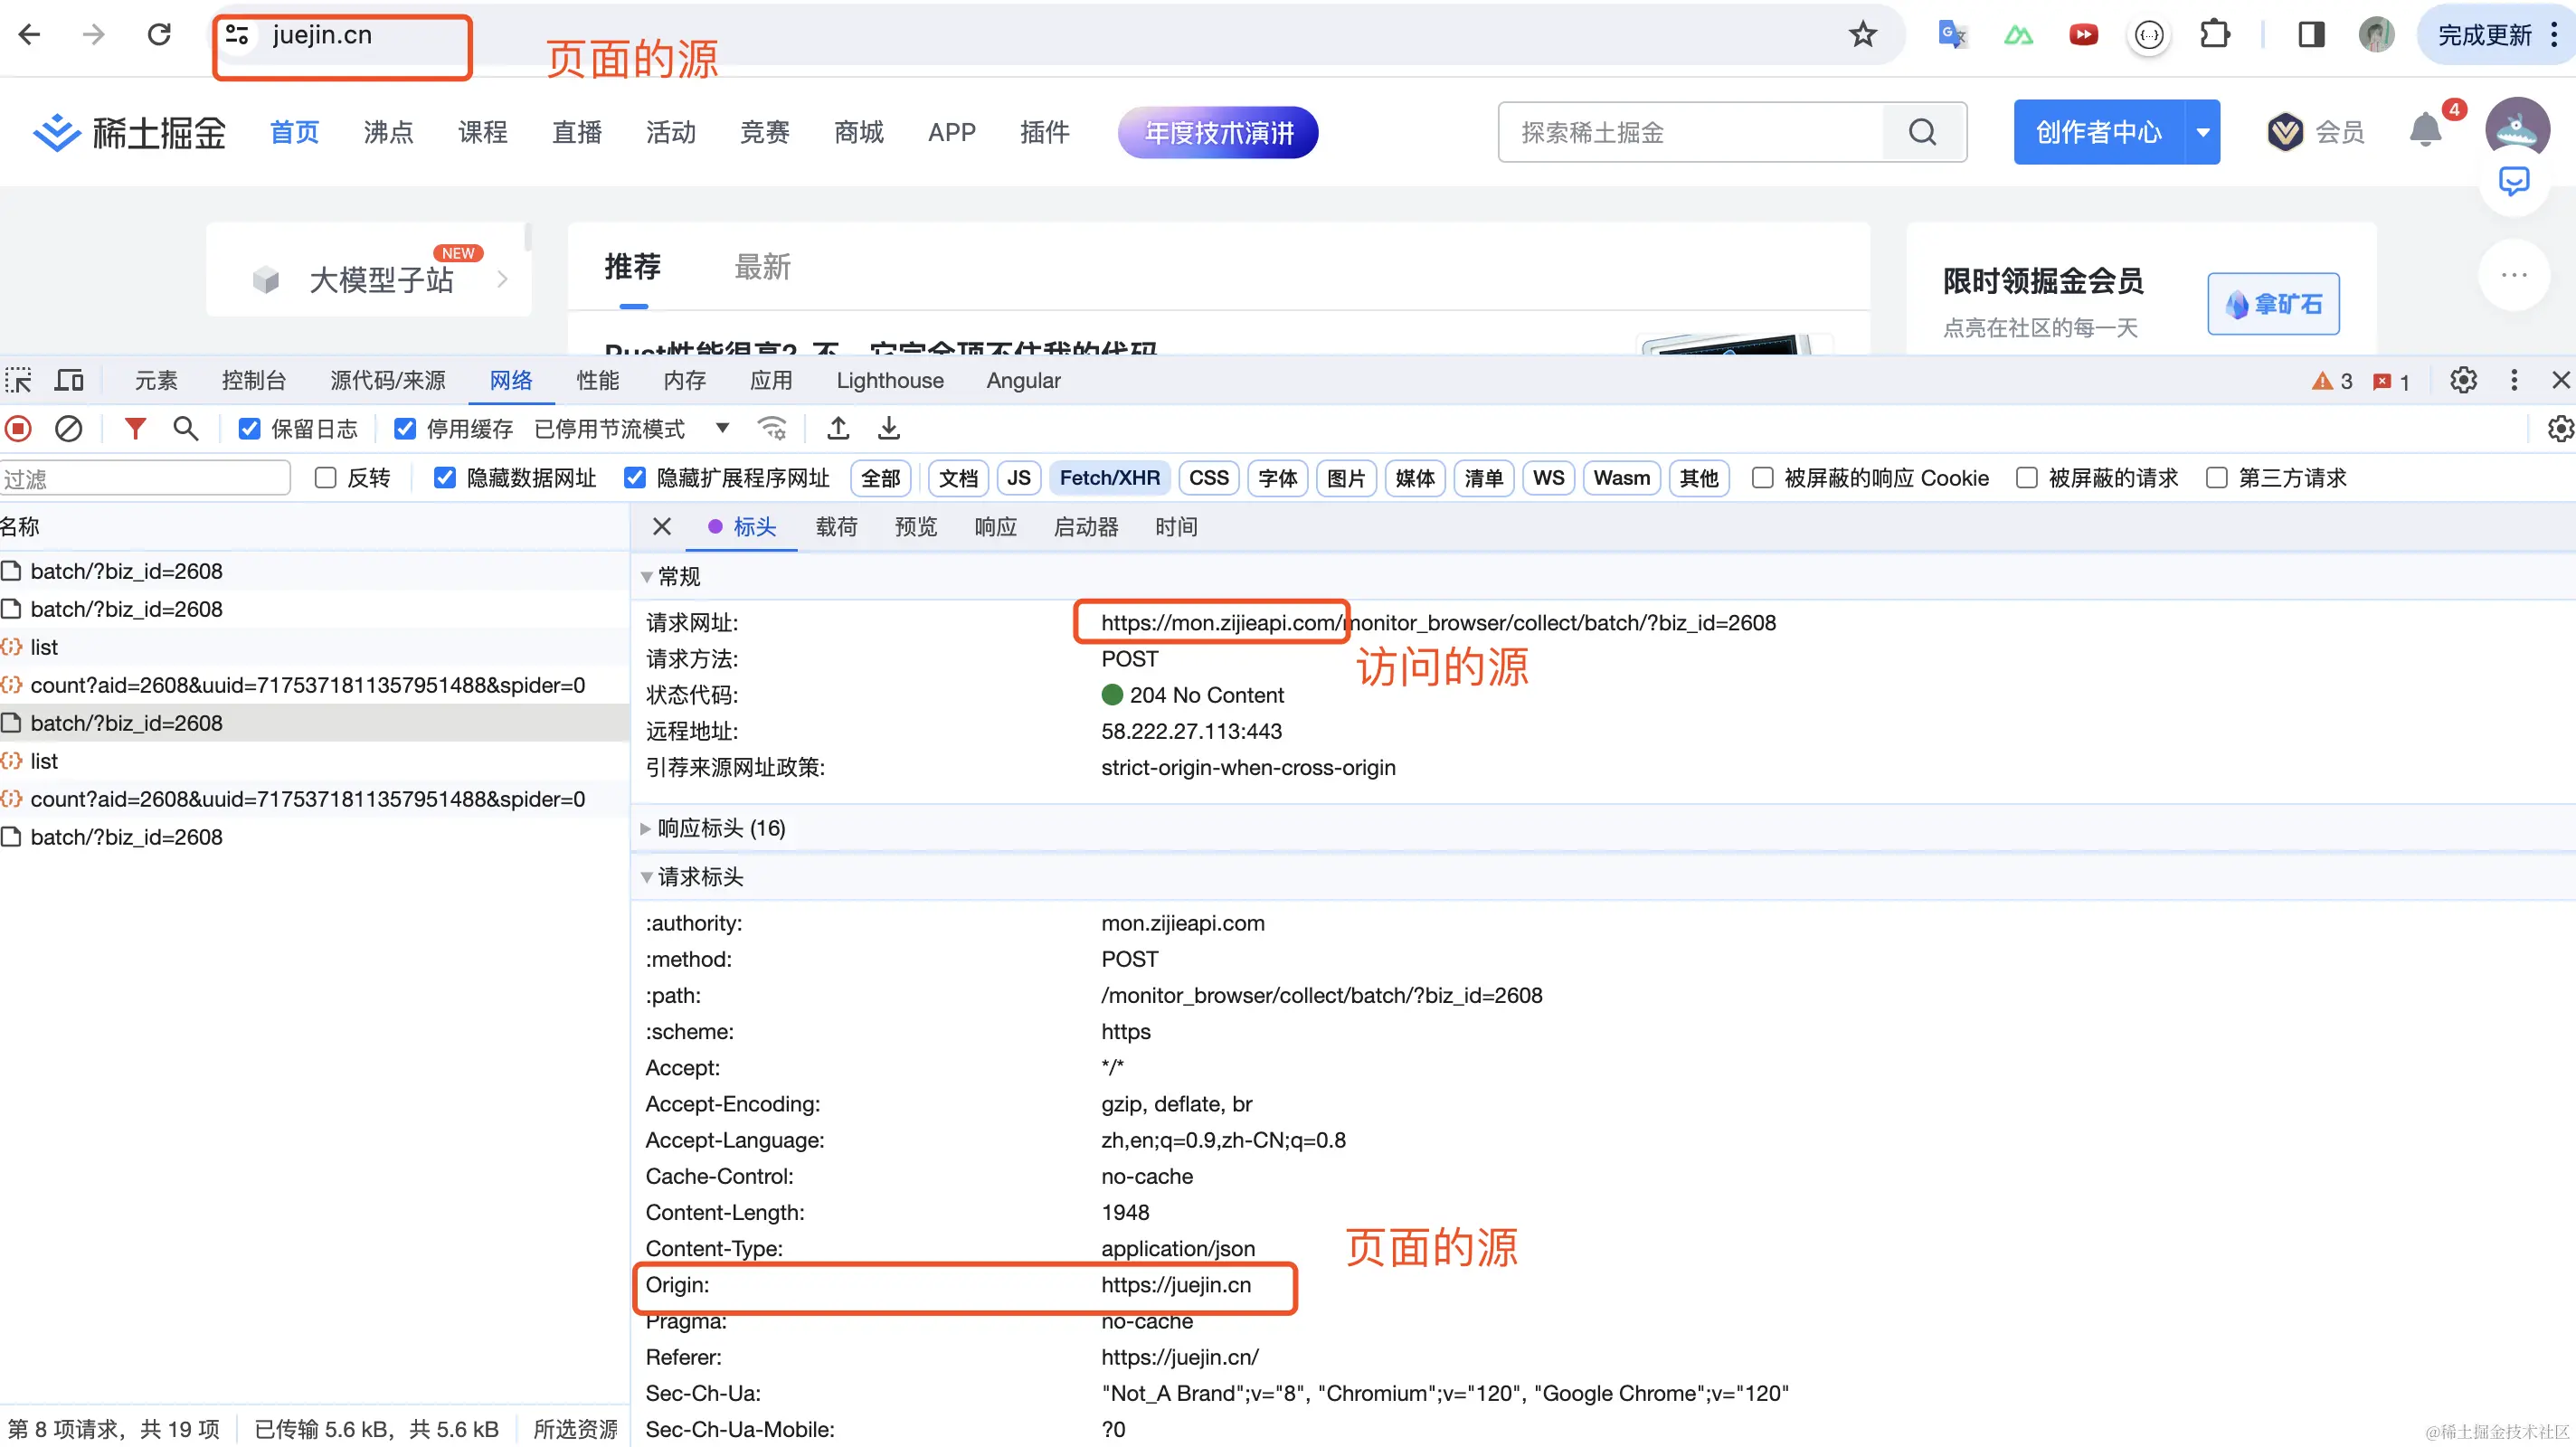Toggle the network filter funnel icon
Image resolution: width=2576 pixels, height=1447 pixels.
[135, 429]
